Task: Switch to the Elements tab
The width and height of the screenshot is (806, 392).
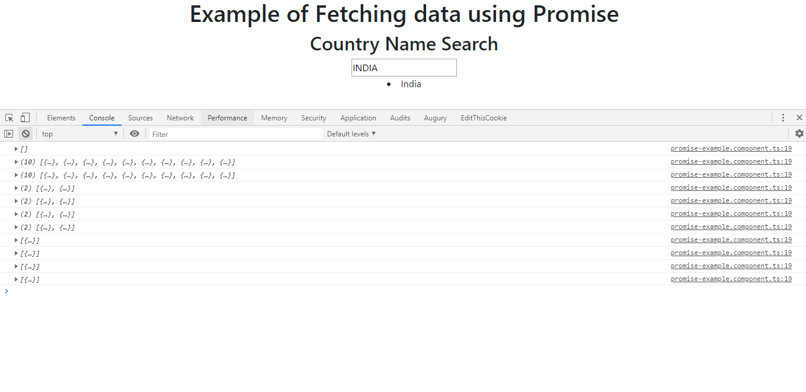Action: (x=61, y=118)
